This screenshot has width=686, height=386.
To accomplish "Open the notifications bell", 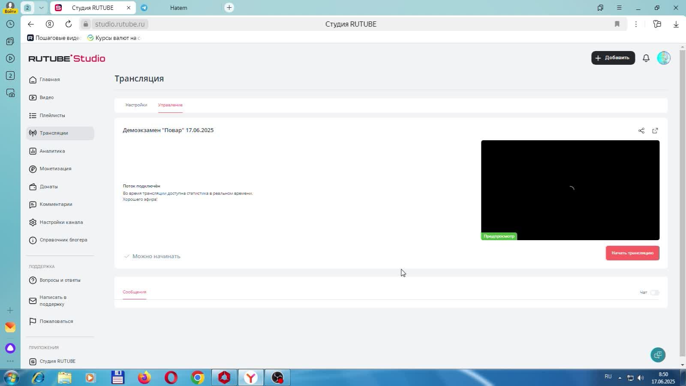I will pyautogui.click(x=646, y=58).
